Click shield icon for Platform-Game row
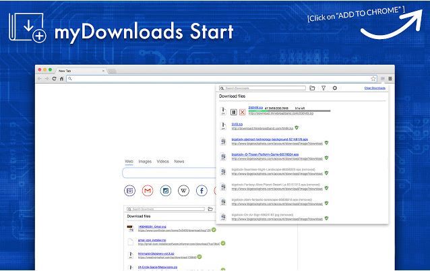This screenshot has height=271, width=430. 326,158
